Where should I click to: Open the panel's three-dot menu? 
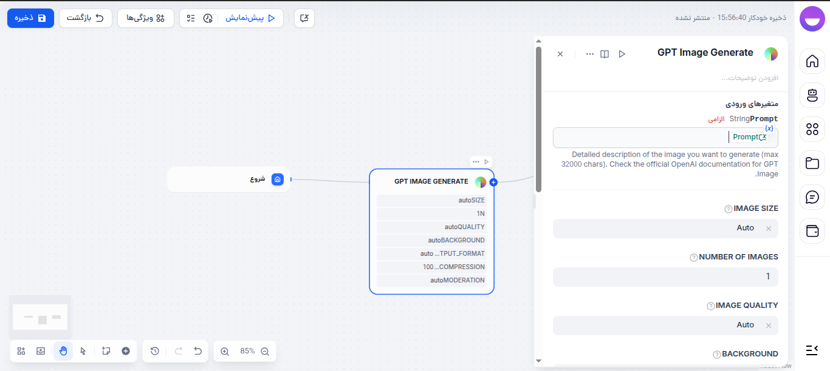pyautogui.click(x=589, y=53)
